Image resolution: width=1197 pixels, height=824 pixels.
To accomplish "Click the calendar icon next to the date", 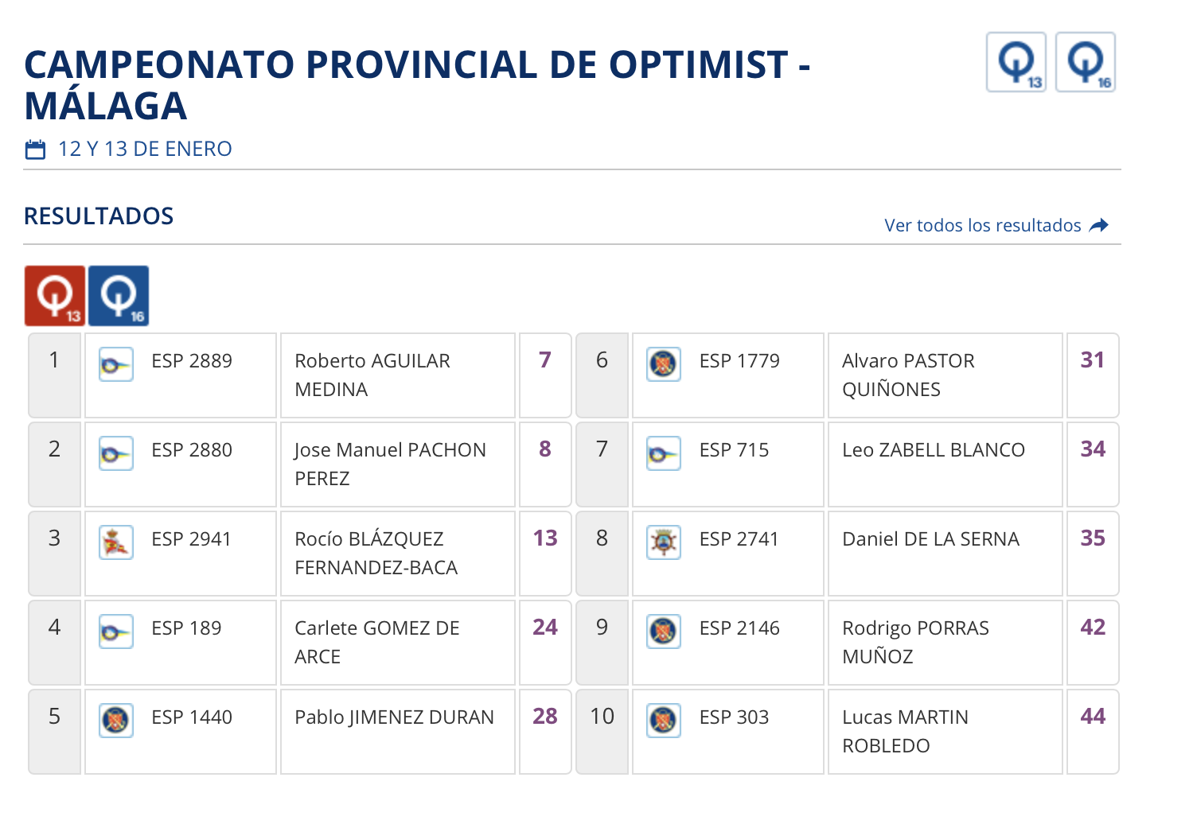I will tap(36, 150).
